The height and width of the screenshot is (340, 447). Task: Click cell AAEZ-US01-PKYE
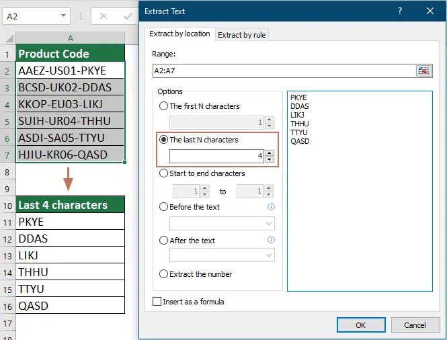(71, 71)
